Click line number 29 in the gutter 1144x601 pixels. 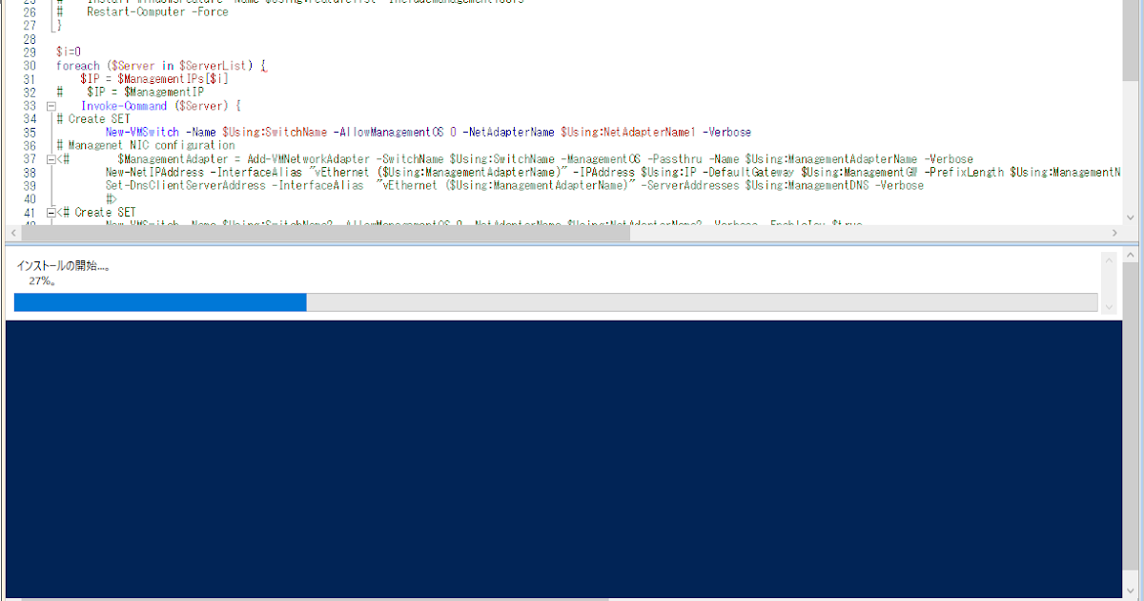(30, 52)
